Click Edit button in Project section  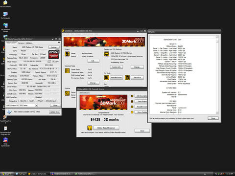[x=93, y=61]
